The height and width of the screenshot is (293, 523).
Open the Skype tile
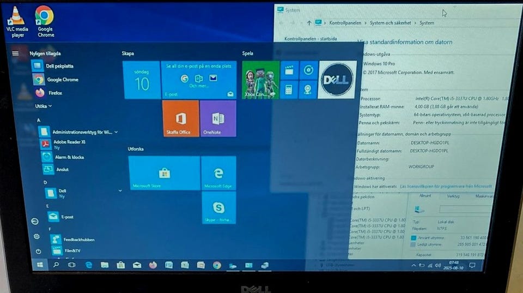(x=218, y=208)
